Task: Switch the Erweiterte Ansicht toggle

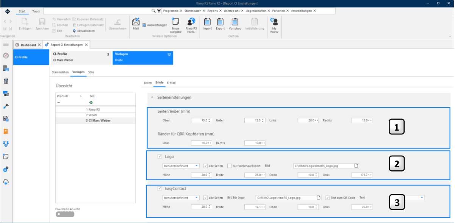Action: pos(65,214)
